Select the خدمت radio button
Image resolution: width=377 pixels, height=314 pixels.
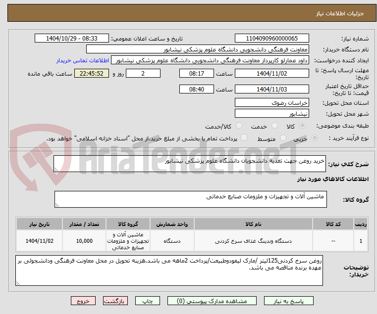(x=274, y=125)
